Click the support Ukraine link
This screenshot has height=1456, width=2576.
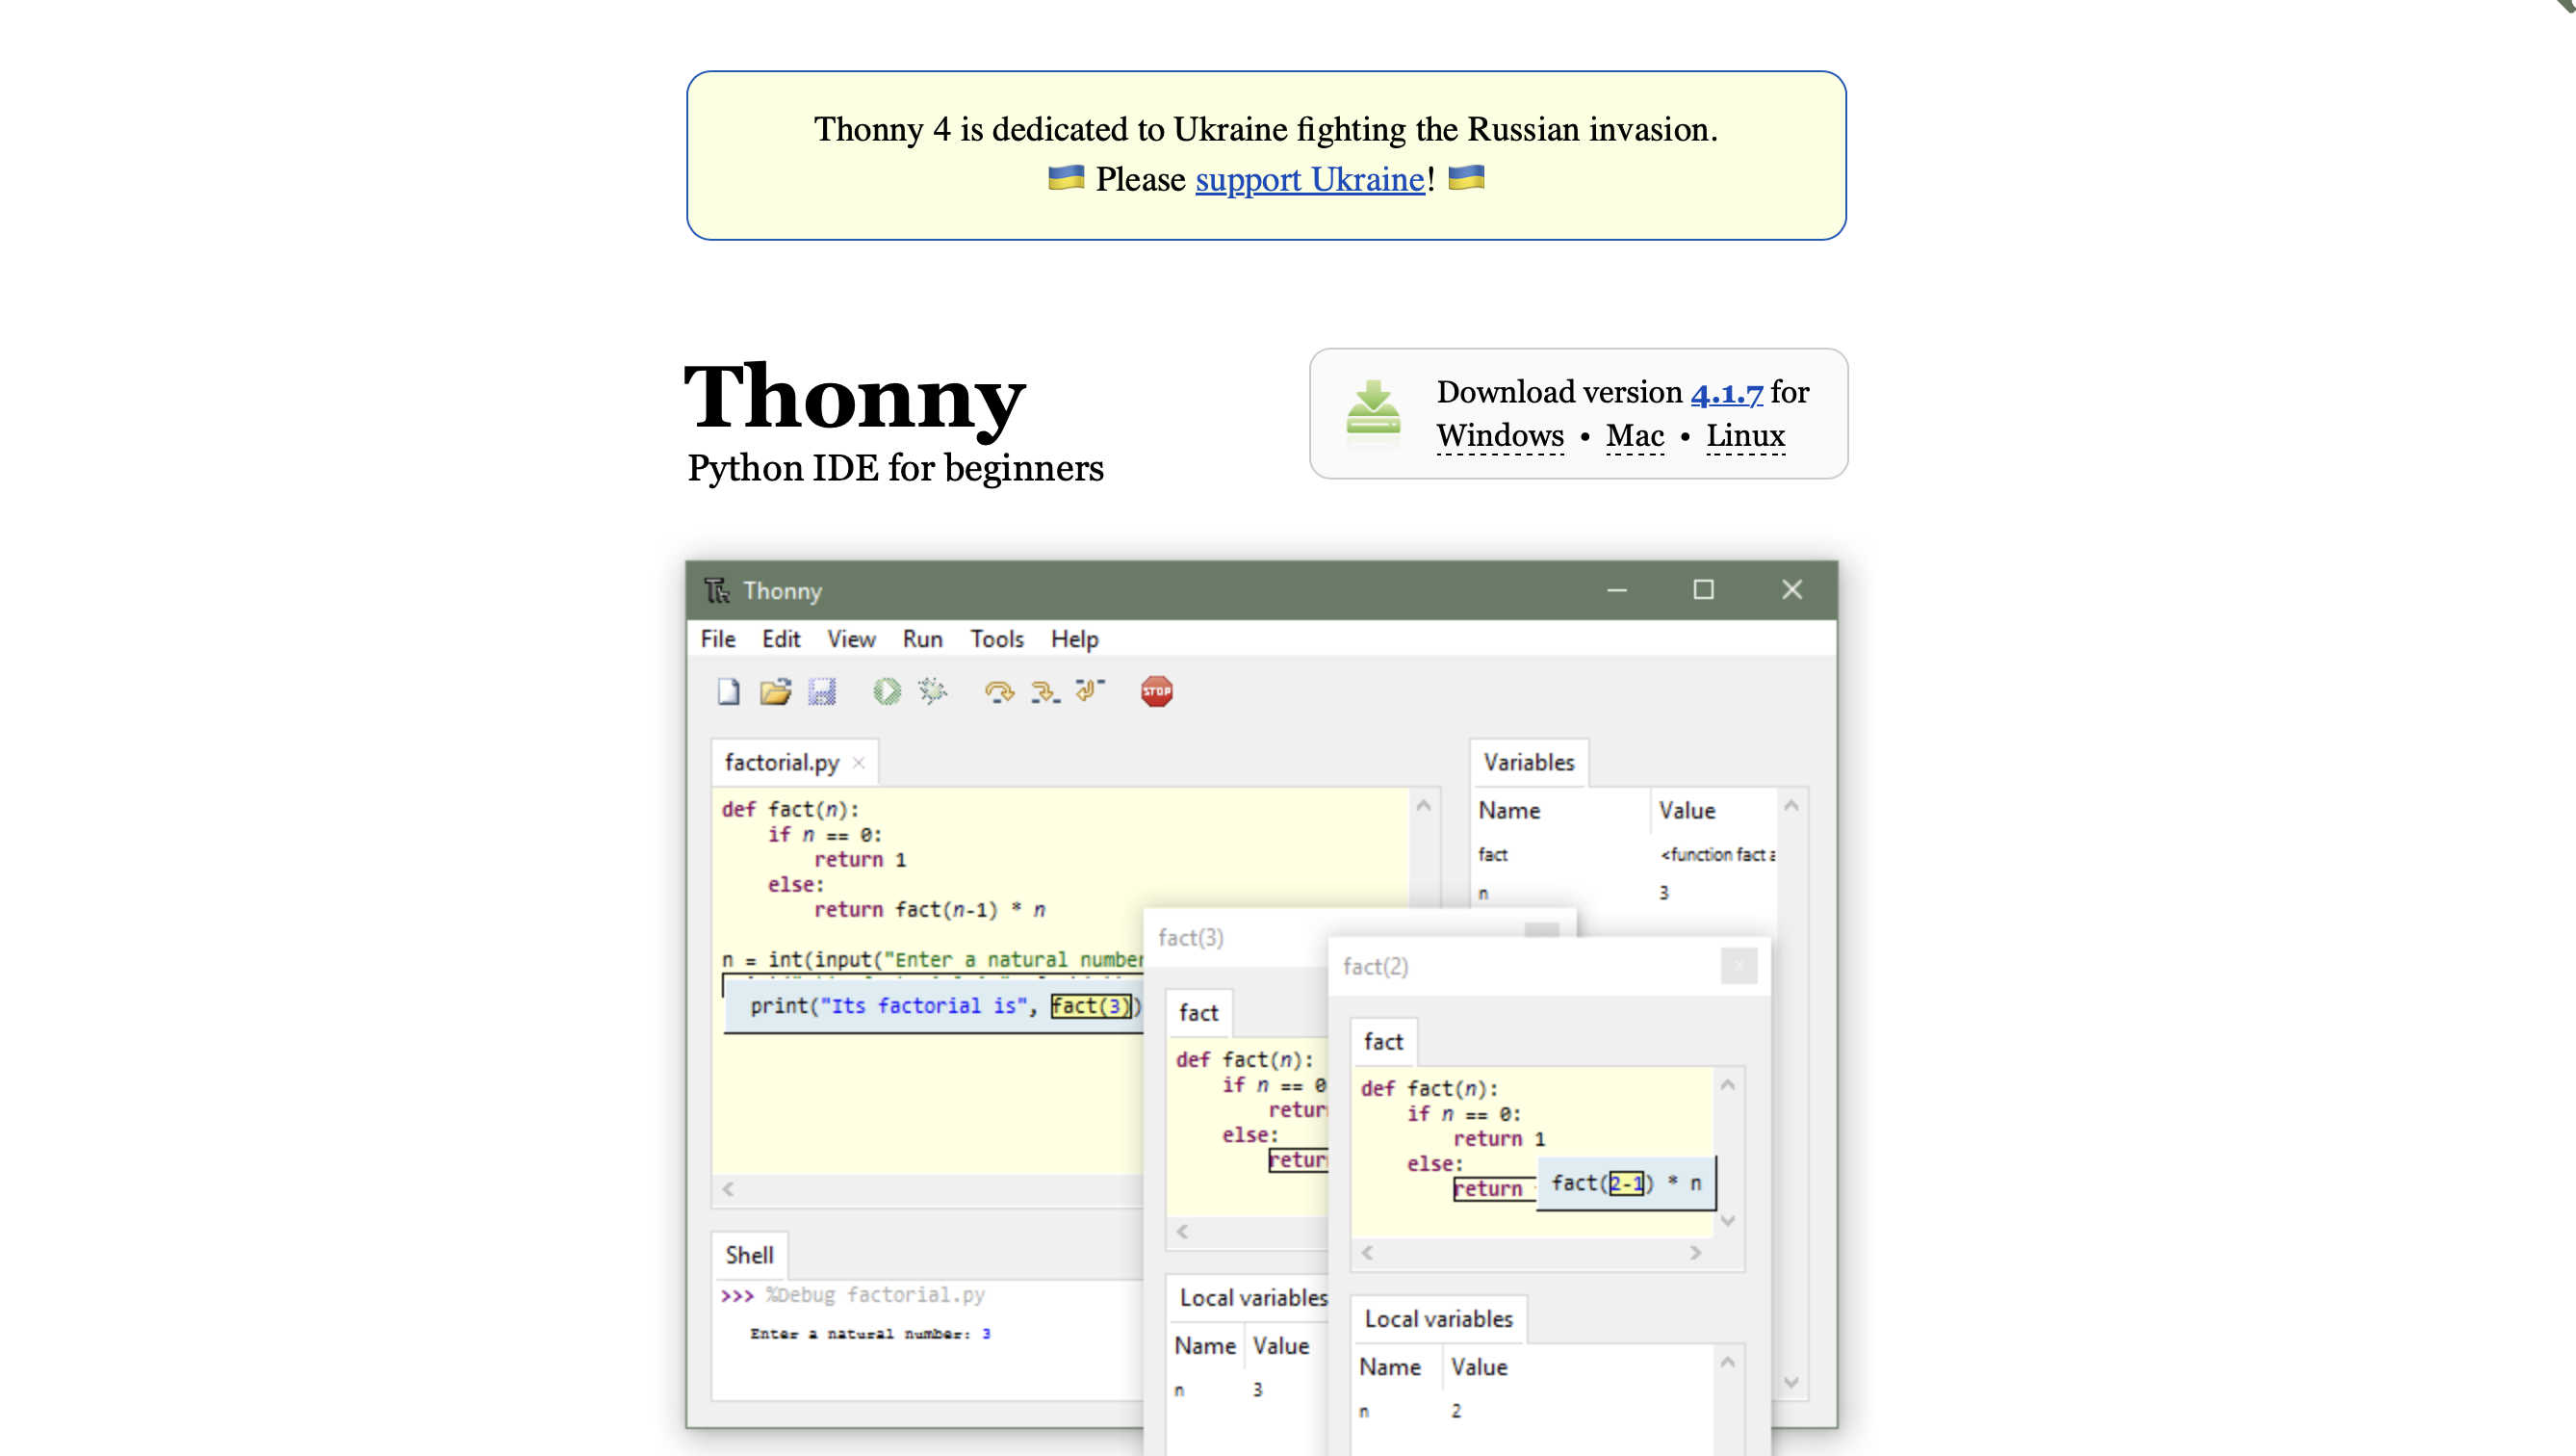[x=1309, y=180]
